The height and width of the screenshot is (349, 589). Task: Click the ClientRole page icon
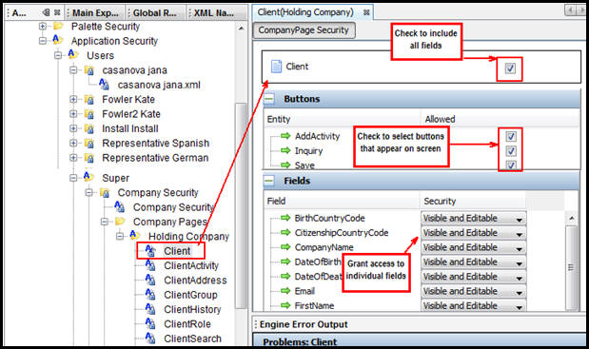pos(150,323)
